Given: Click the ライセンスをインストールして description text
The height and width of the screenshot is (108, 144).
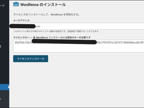Looking at the screenshot, I should coord(46,14).
